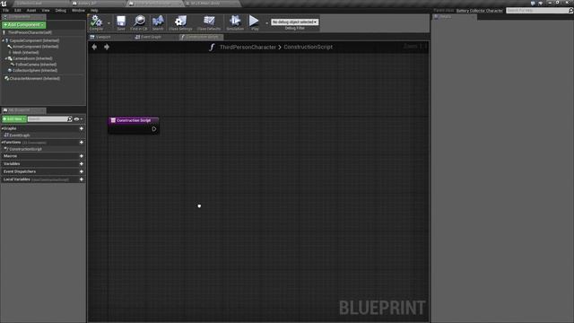The width and height of the screenshot is (574, 323).
Task: Click Construction Script node execution output pin
Action: click(154, 129)
